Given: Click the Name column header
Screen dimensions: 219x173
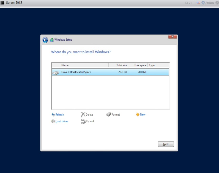Looking at the screenshot, I should pos(84,65).
